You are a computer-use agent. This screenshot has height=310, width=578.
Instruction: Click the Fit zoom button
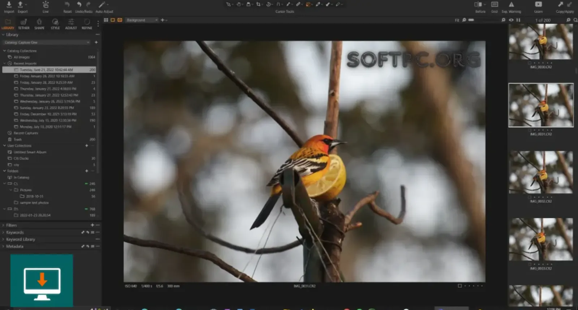(457, 20)
